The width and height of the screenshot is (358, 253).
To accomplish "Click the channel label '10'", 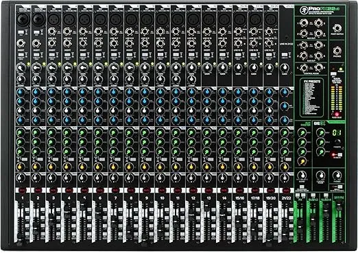I will coord(162,198).
